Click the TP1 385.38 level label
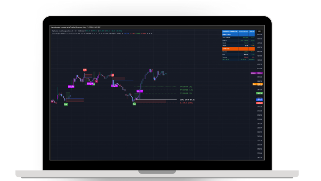 (186, 93)
